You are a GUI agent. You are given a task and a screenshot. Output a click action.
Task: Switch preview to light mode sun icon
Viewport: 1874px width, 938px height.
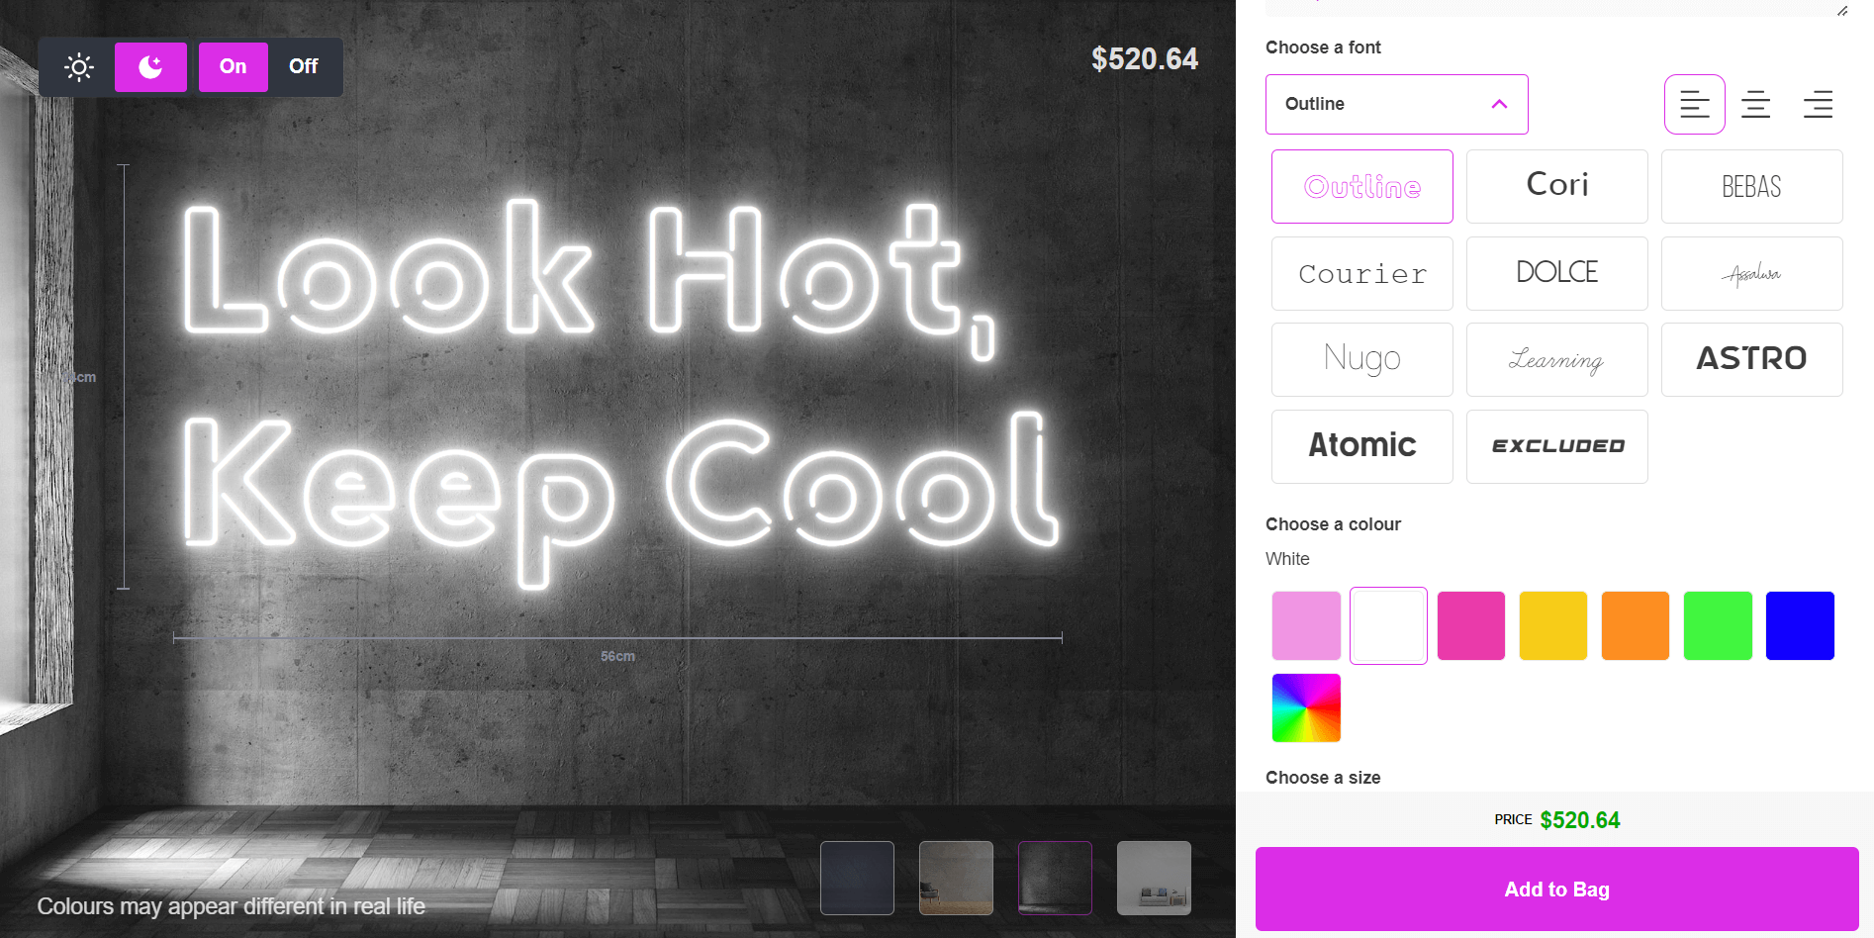tap(78, 67)
